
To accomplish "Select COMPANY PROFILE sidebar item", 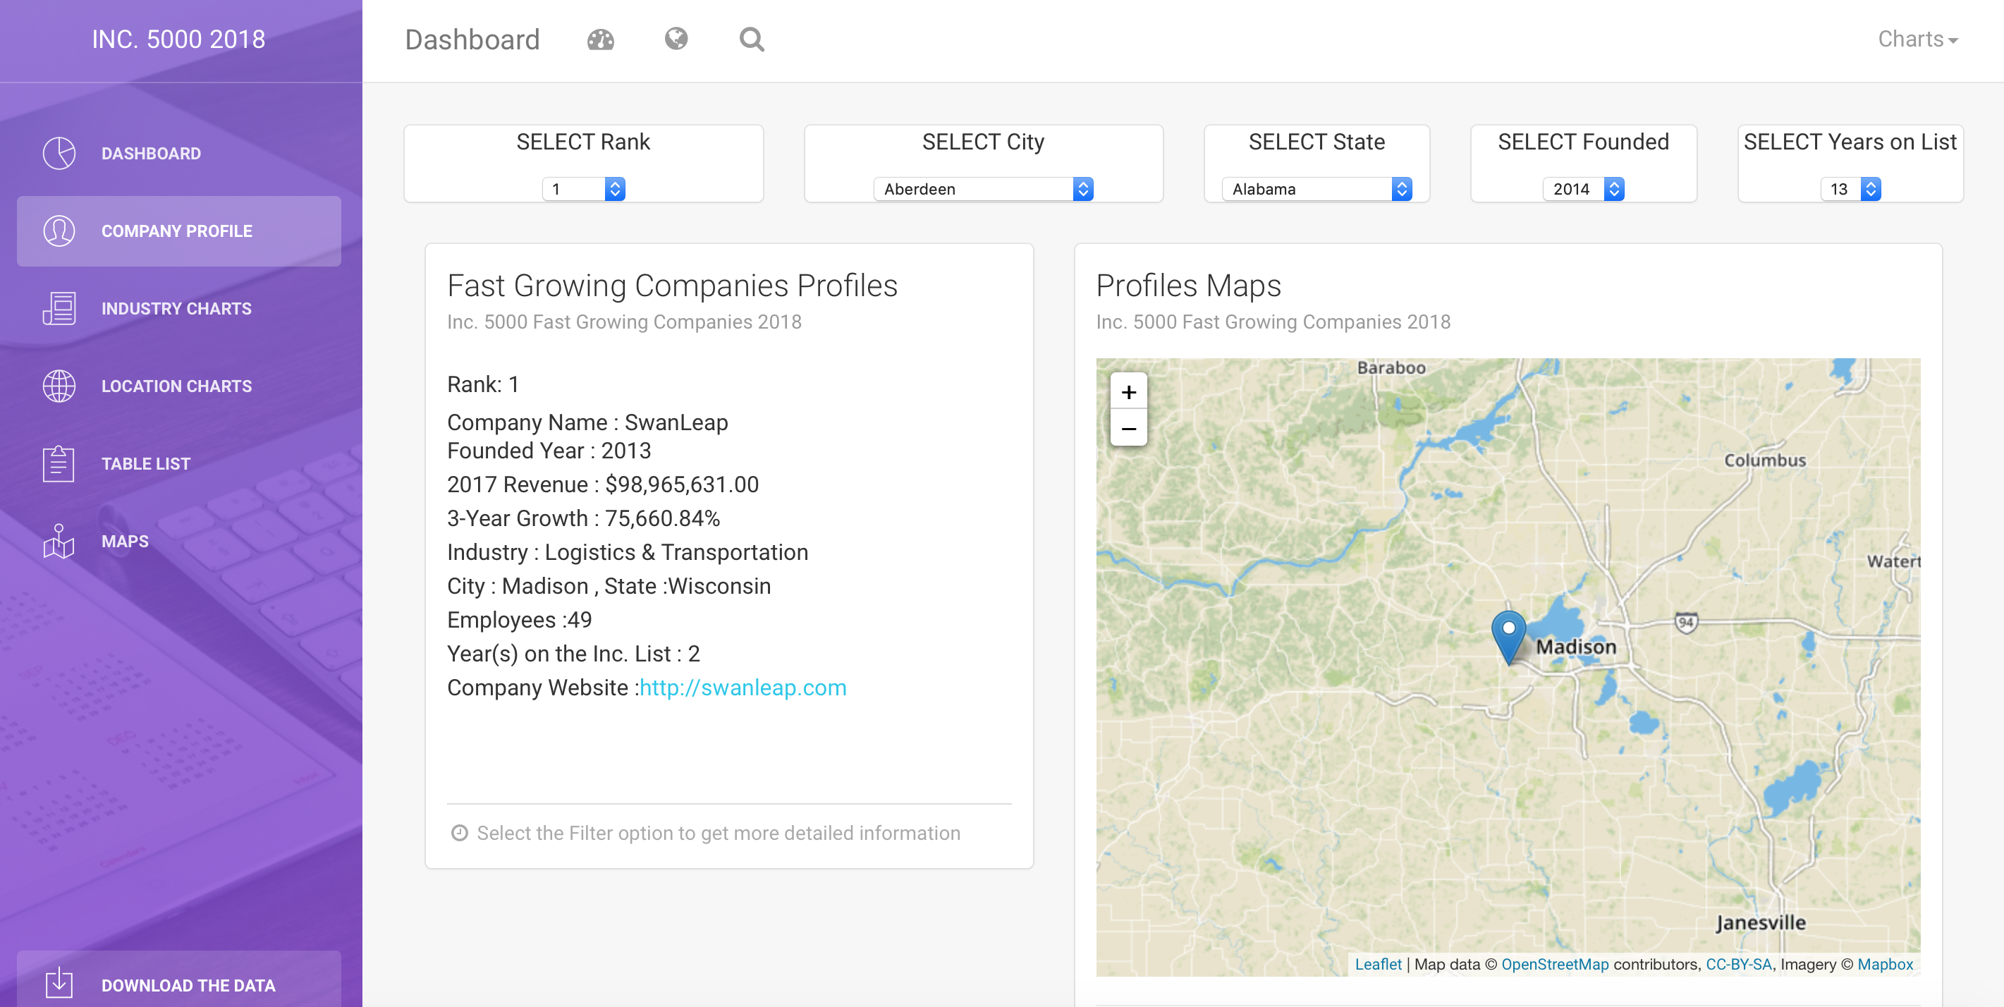I will (x=179, y=231).
